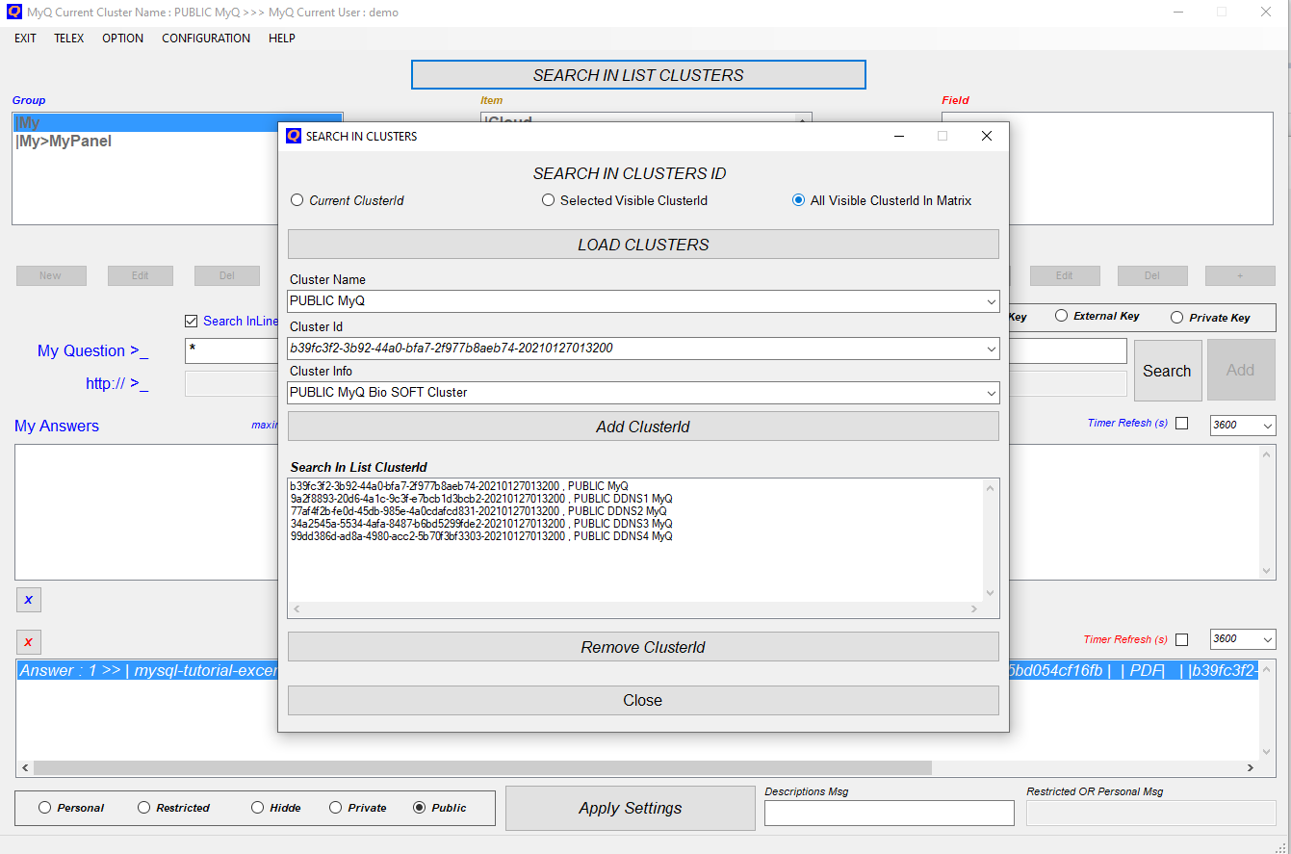
Task: Click the answer list horizontal scrollbar thumb
Action: coord(482,768)
